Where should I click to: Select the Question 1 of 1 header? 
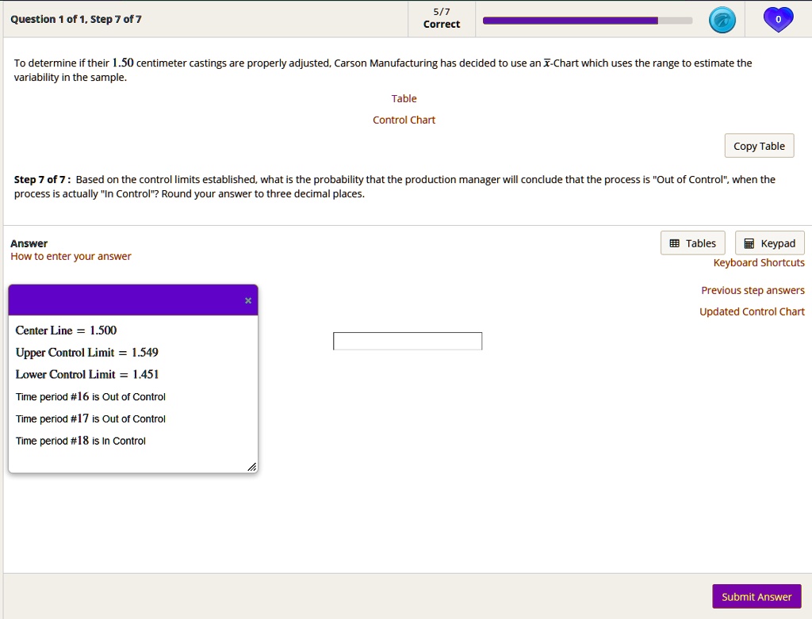click(75, 19)
